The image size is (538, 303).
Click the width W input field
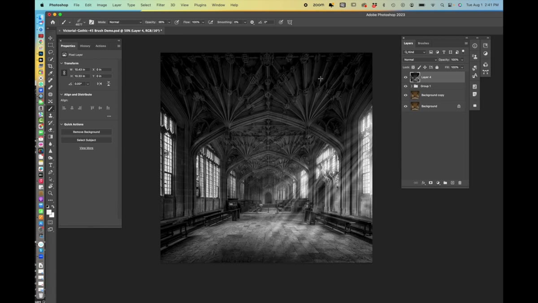(82, 69)
